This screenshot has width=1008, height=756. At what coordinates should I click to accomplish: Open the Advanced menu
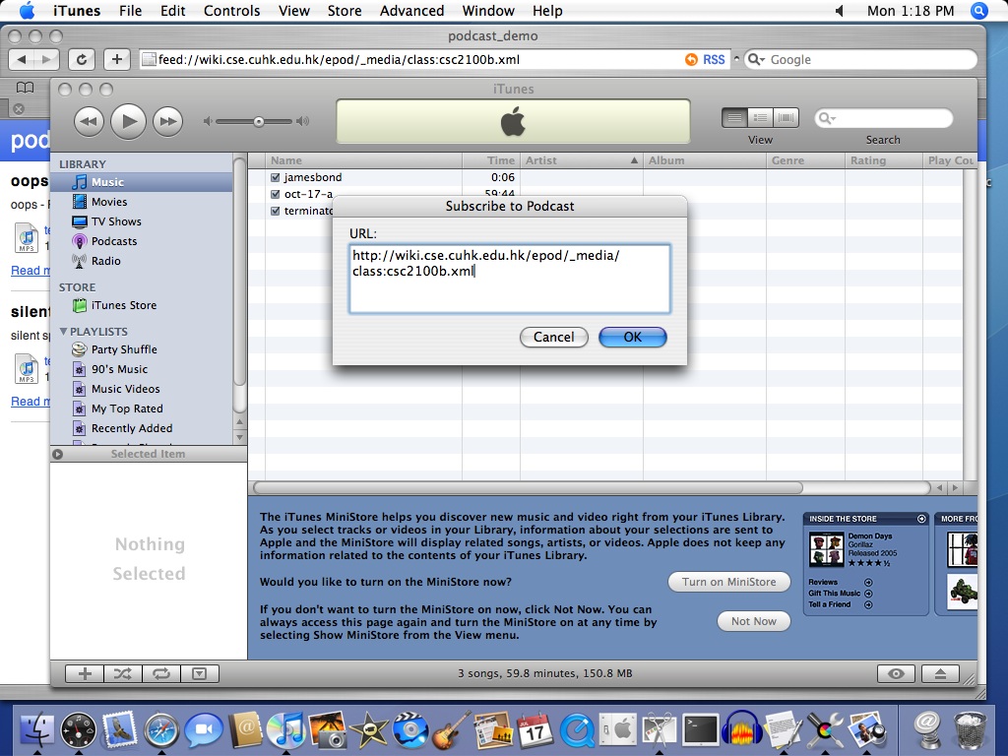tap(411, 11)
